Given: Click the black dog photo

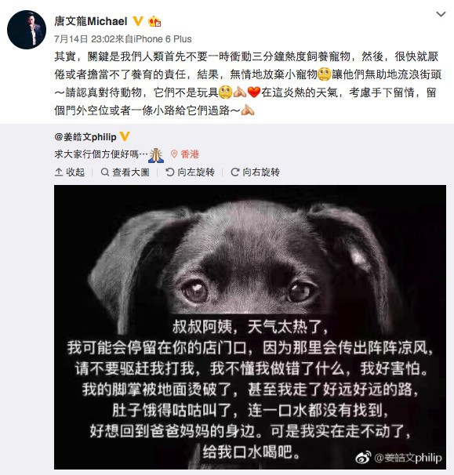Looking at the screenshot, I should pos(250,327).
